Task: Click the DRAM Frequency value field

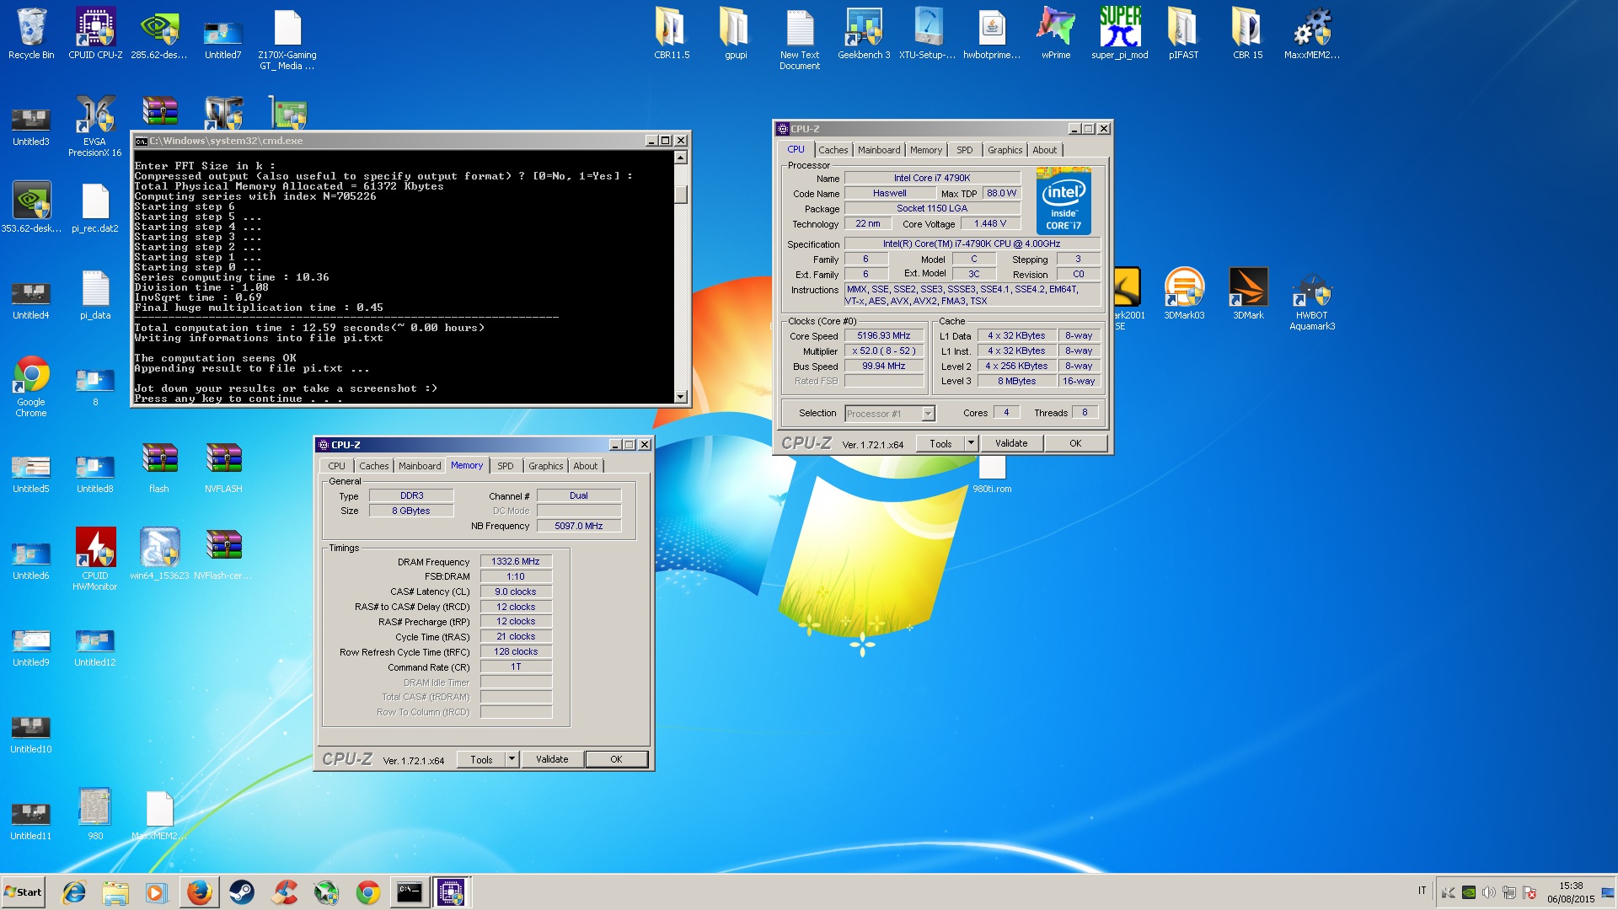Action: 516,561
